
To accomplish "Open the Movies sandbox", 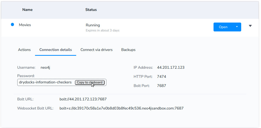I will (223, 27).
